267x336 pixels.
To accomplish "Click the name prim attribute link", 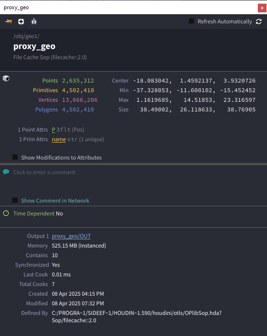I will pos(59,139).
